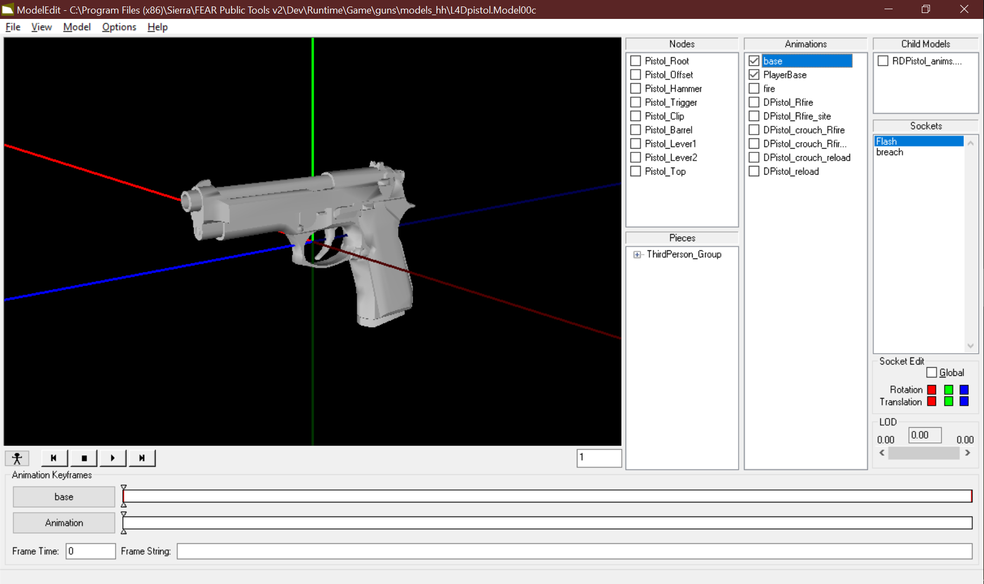Click the green Translation axis swatch
The height and width of the screenshot is (584, 984).
pos(948,401)
